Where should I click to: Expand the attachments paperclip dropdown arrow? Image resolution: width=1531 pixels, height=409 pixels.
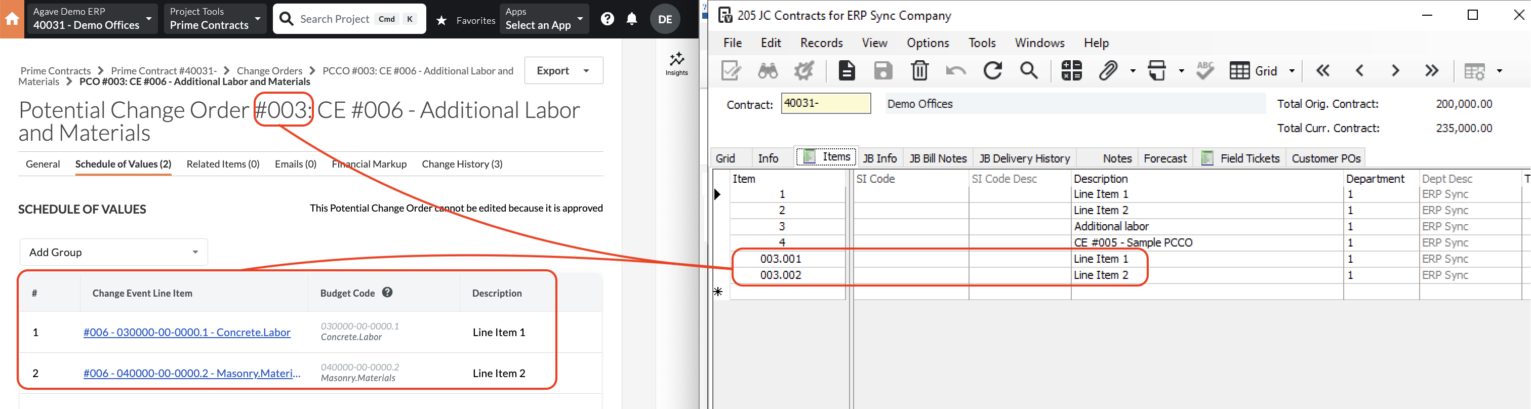pyautogui.click(x=1132, y=71)
